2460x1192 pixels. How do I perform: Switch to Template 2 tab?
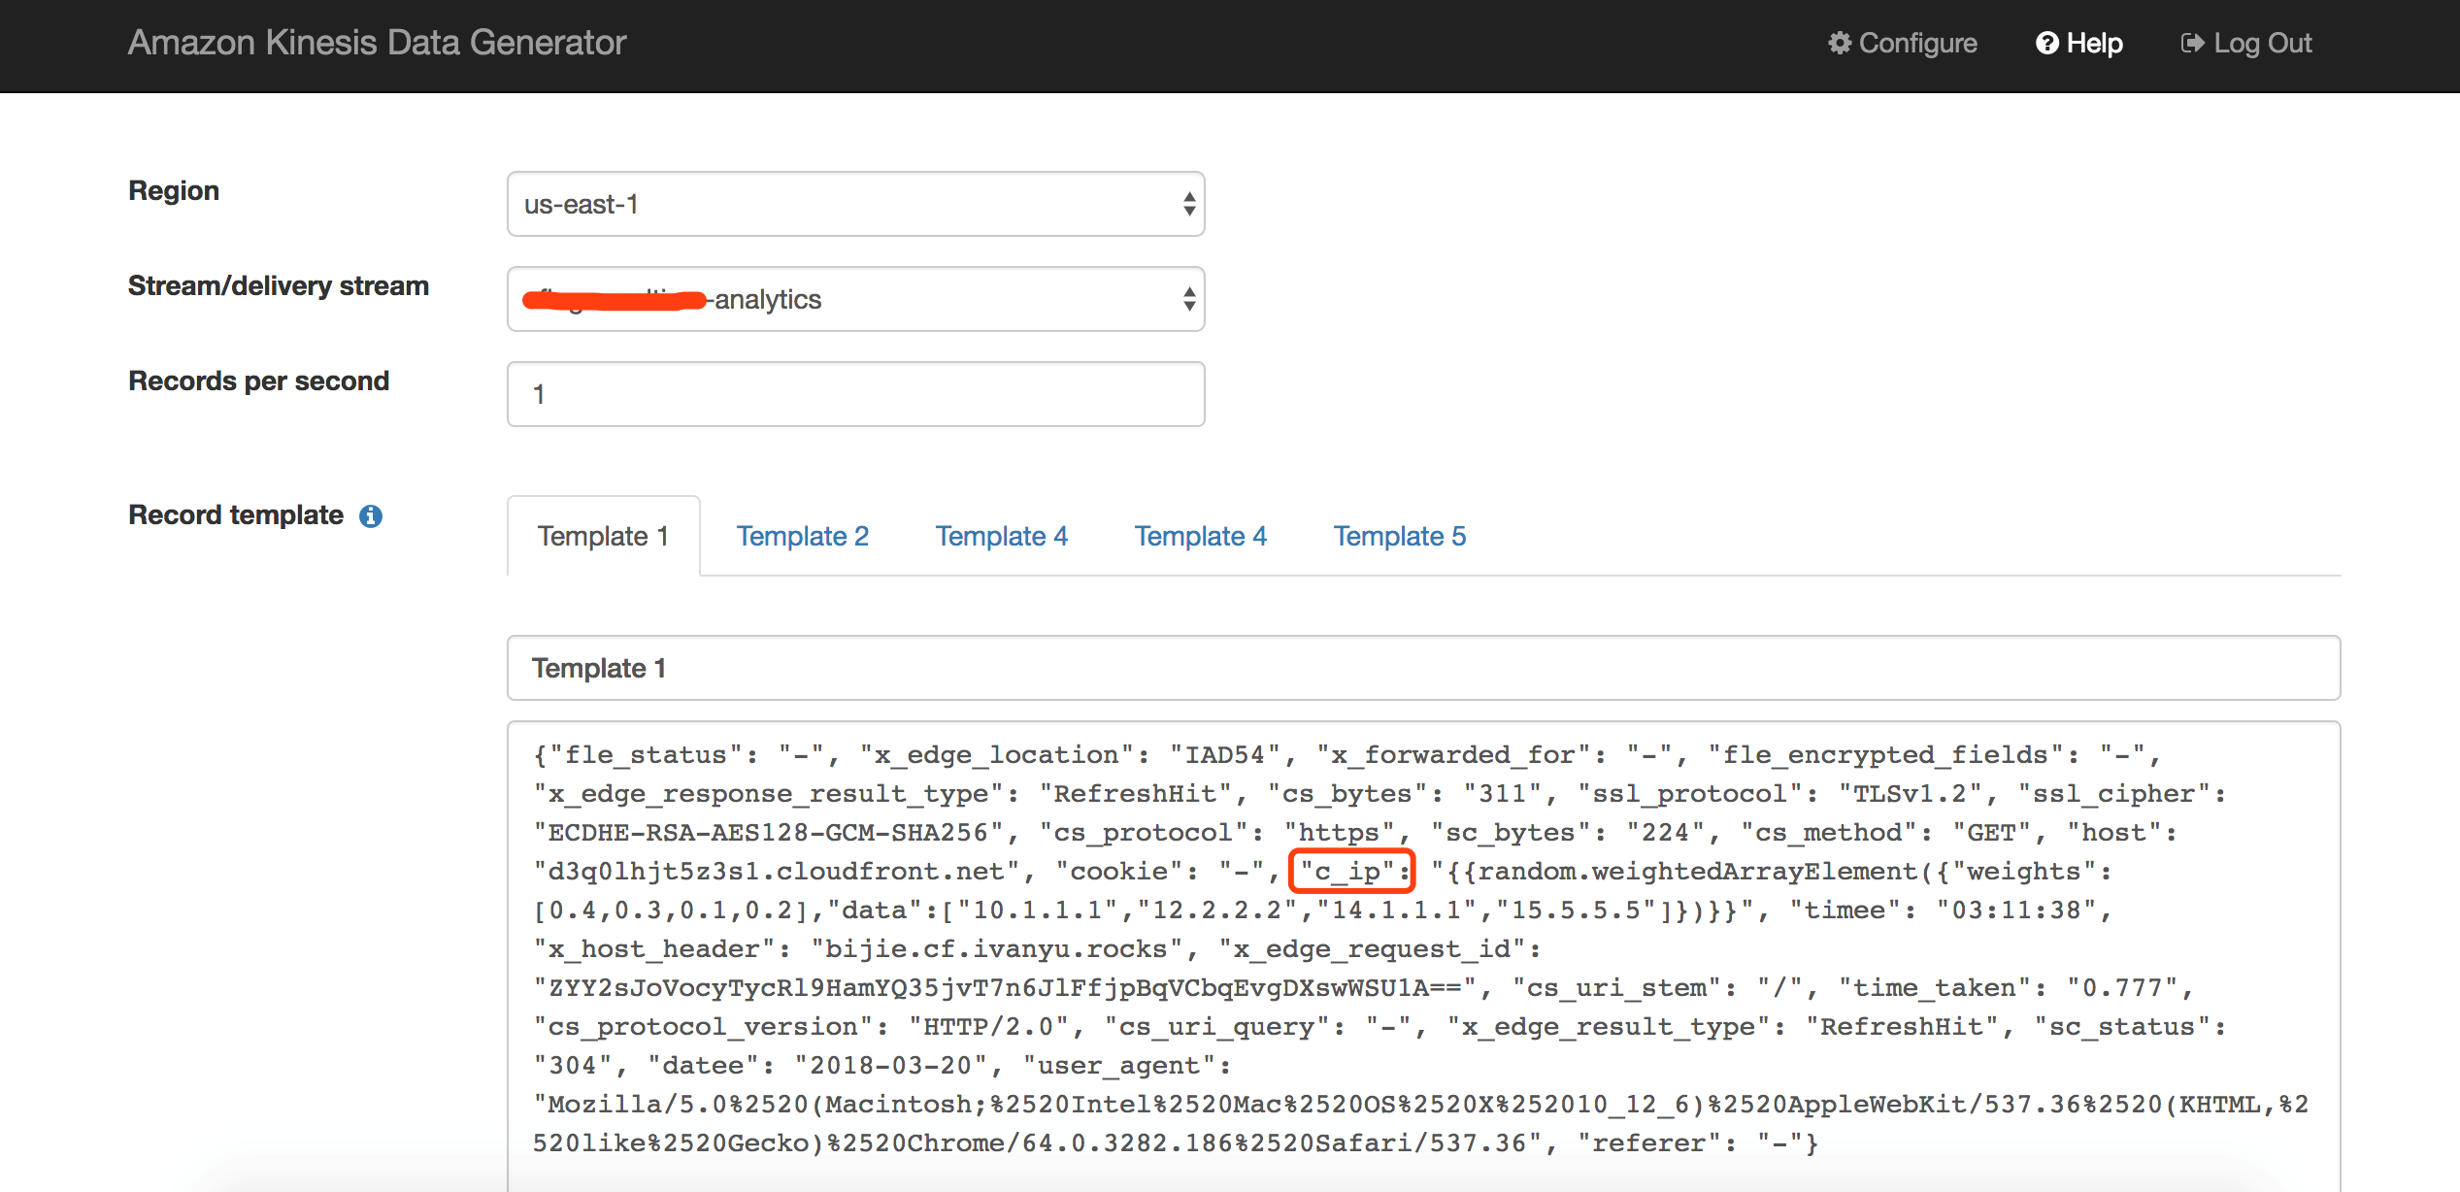[802, 536]
